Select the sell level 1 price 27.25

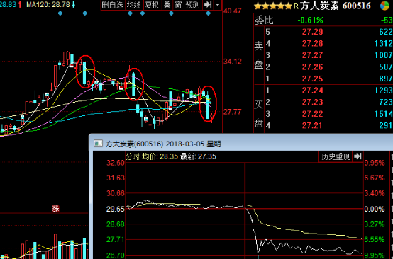[x=313, y=79]
